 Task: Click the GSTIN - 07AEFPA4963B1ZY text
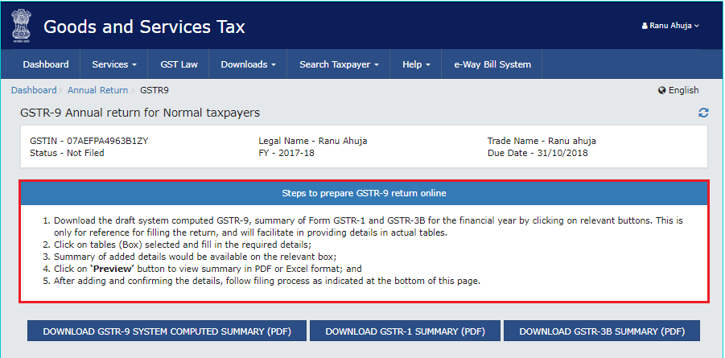[x=89, y=141]
